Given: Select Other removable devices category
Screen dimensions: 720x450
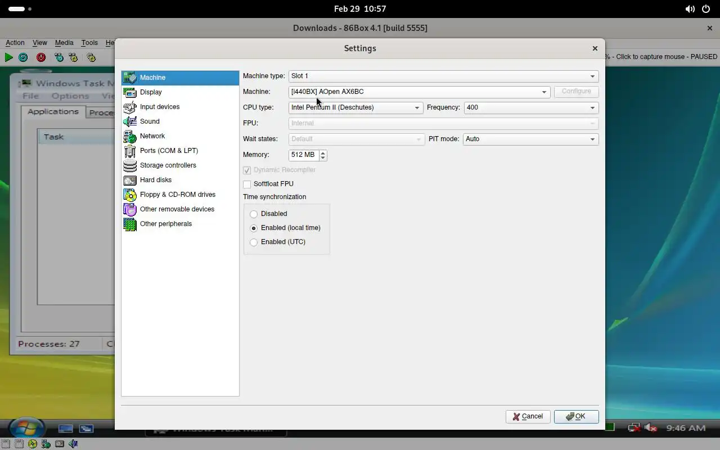Looking at the screenshot, I should tap(180, 209).
